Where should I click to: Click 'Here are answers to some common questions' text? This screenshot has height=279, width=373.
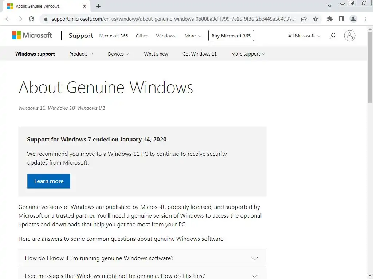pos(122,239)
